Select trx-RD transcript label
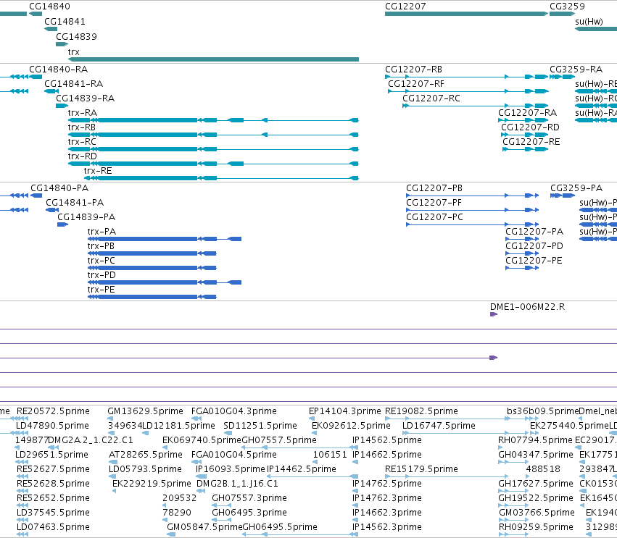Image resolution: width=617 pixels, height=538 pixels. pos(82,156)
